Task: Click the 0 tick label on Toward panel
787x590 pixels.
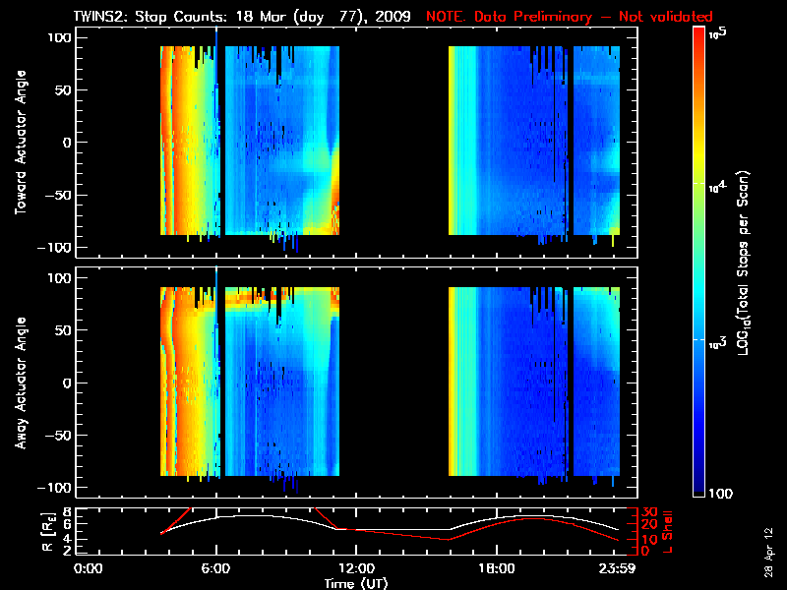Action: 67,143
